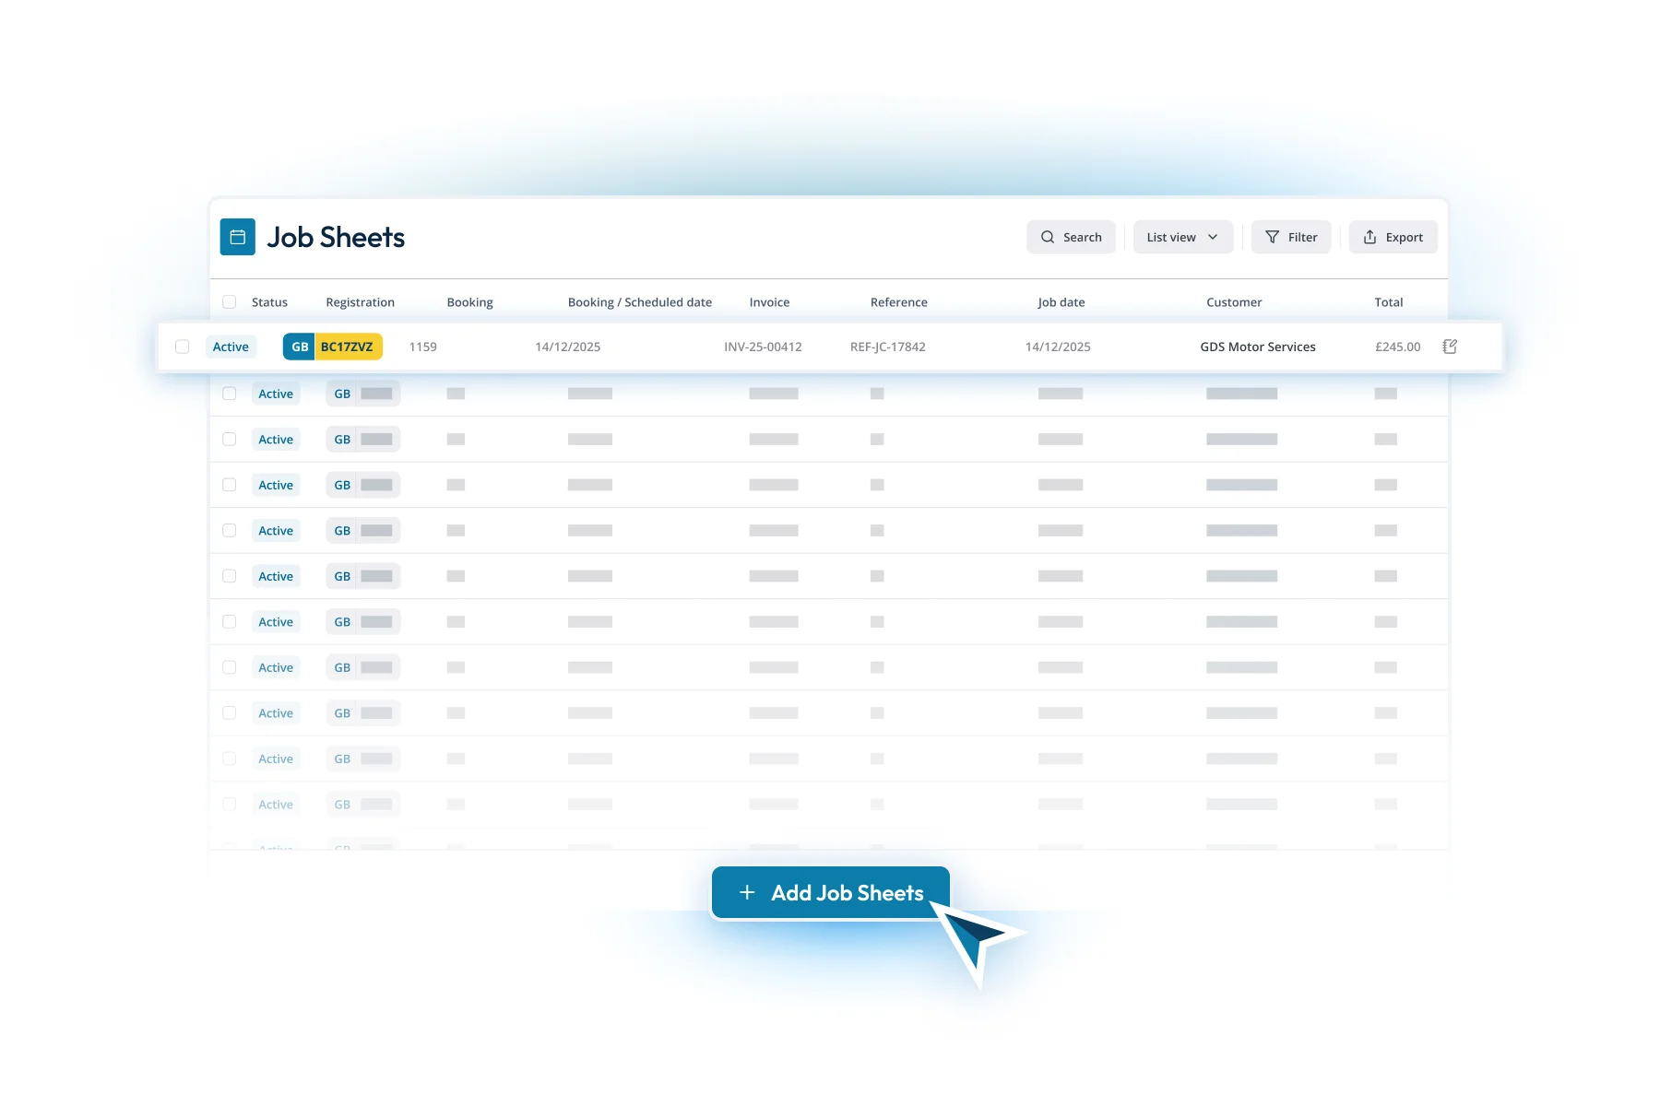Click booking number 1159
This screenshot has width=1660, height=1106.
[423, 347]
